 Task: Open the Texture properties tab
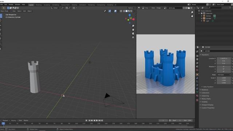pos(197,100)
